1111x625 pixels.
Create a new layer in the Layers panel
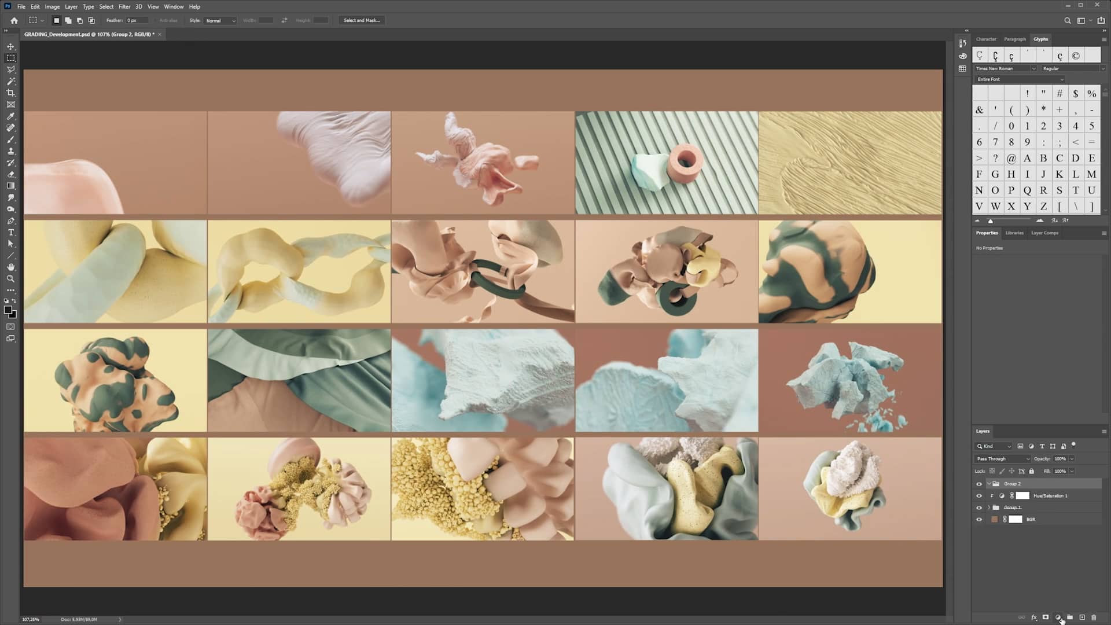[x=1082, y=617]
